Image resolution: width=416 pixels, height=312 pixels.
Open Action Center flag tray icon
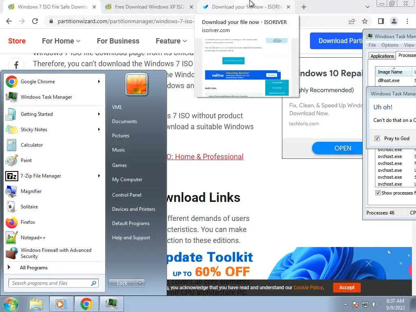click(355, 304)
